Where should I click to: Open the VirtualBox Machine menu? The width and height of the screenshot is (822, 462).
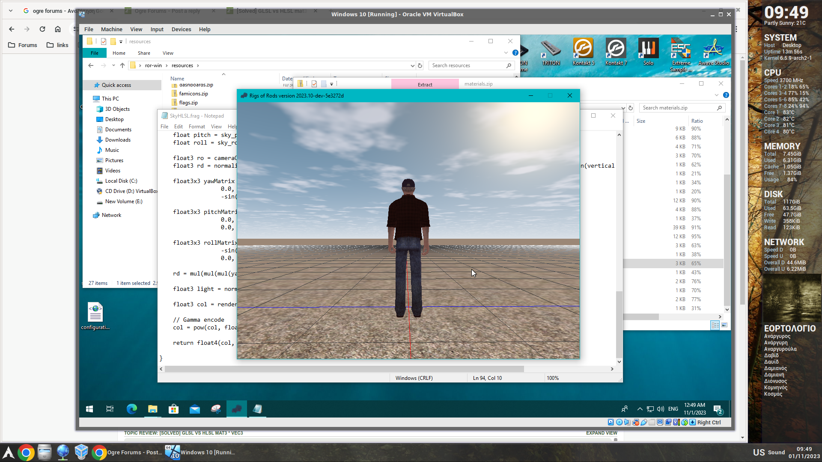pyautogui.click(x=111, y=29)
